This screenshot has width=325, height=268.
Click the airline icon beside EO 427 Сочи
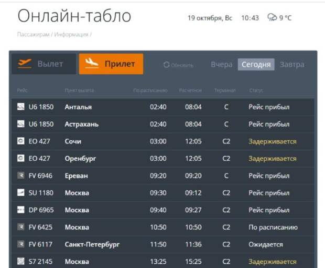[21, 141]
